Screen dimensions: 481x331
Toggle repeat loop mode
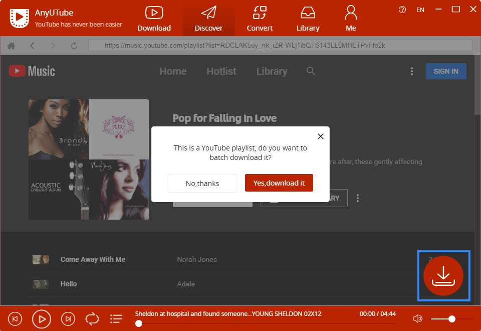pos(92,319)
